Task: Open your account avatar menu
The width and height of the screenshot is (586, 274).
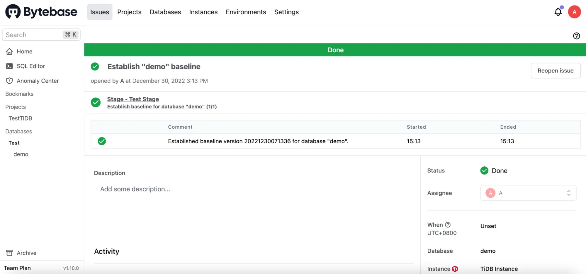Action: 574,12
